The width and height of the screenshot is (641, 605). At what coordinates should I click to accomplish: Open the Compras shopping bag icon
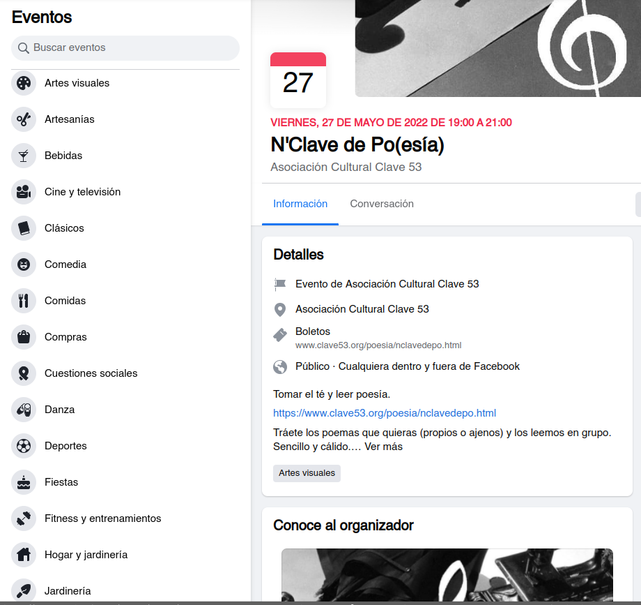point(24,337)
